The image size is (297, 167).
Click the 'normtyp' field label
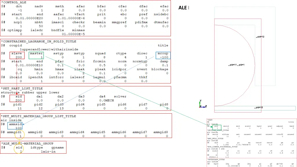click(x=140, y=61)
